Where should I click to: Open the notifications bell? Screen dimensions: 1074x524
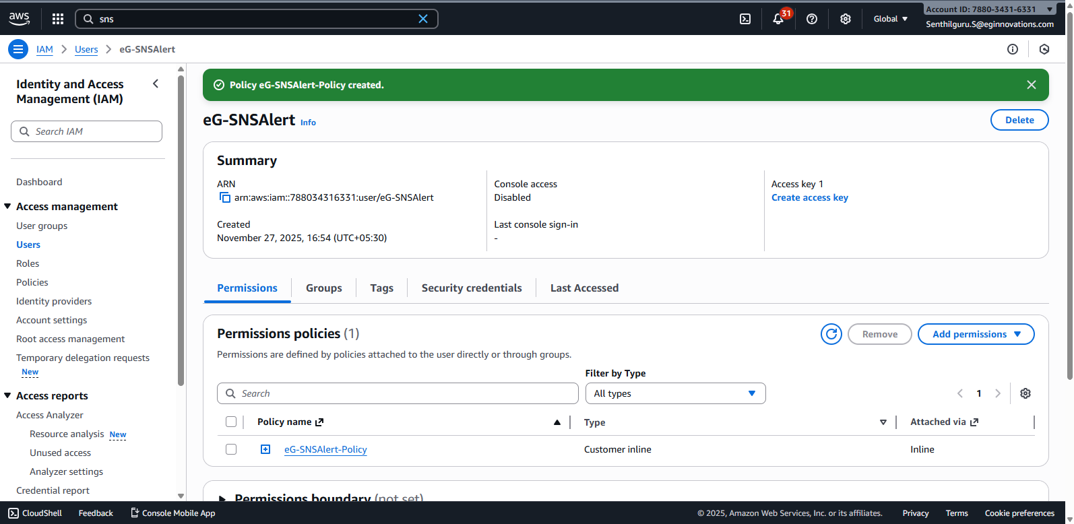coord(778,19)
